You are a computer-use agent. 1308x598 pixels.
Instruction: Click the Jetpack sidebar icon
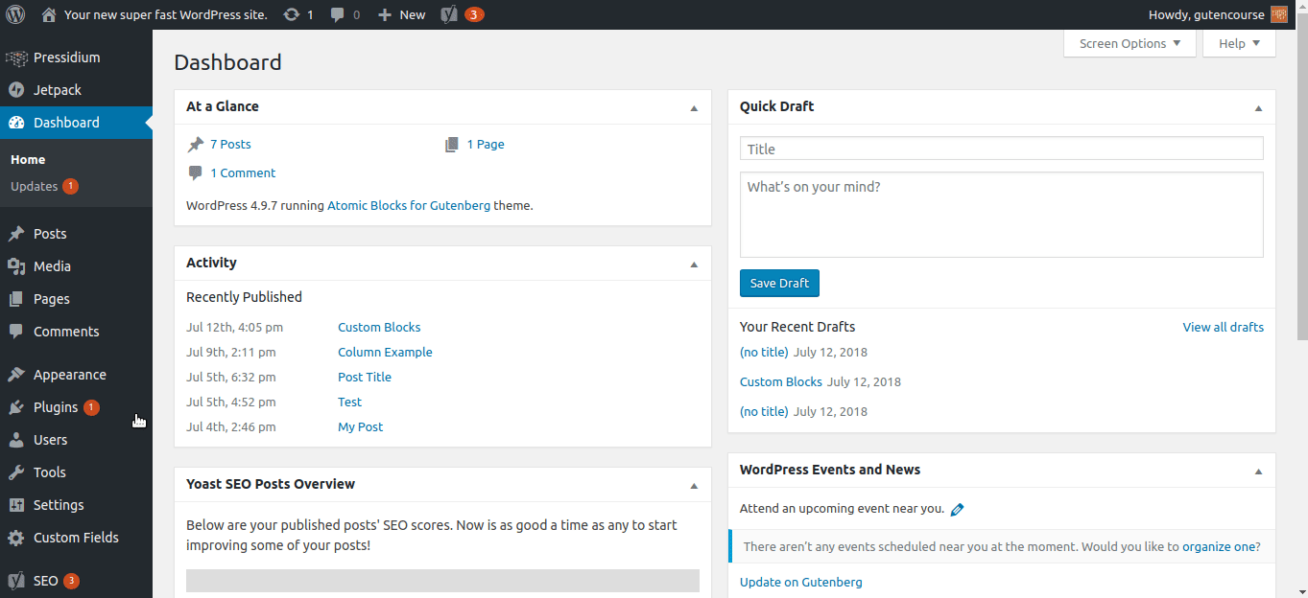tap(16, 90)
